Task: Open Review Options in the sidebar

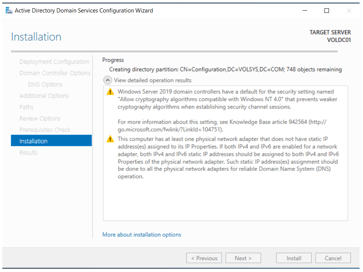Action: tap(40, 119)
